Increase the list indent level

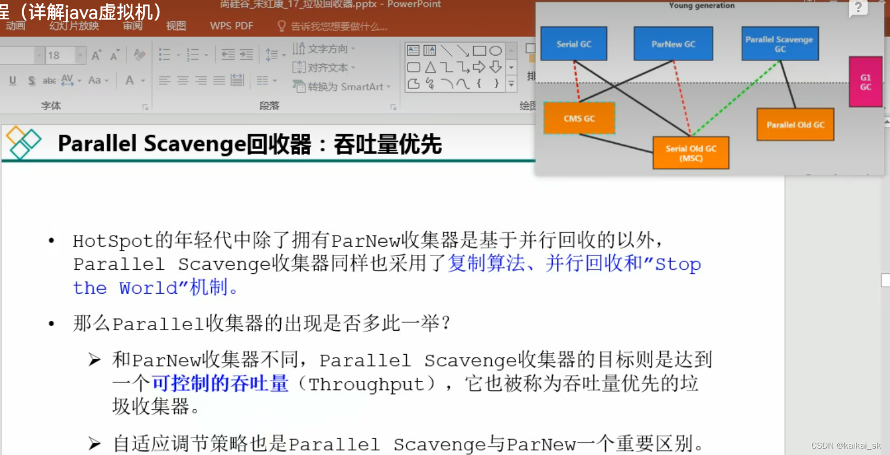246,55
